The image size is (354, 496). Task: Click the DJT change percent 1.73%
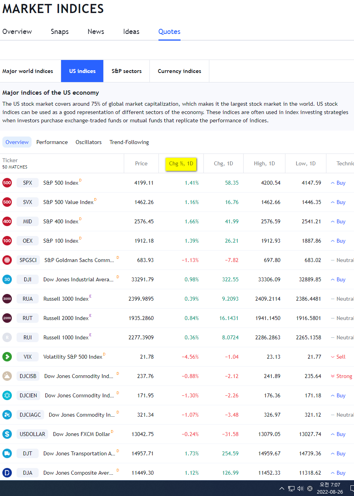click(192, 453)
